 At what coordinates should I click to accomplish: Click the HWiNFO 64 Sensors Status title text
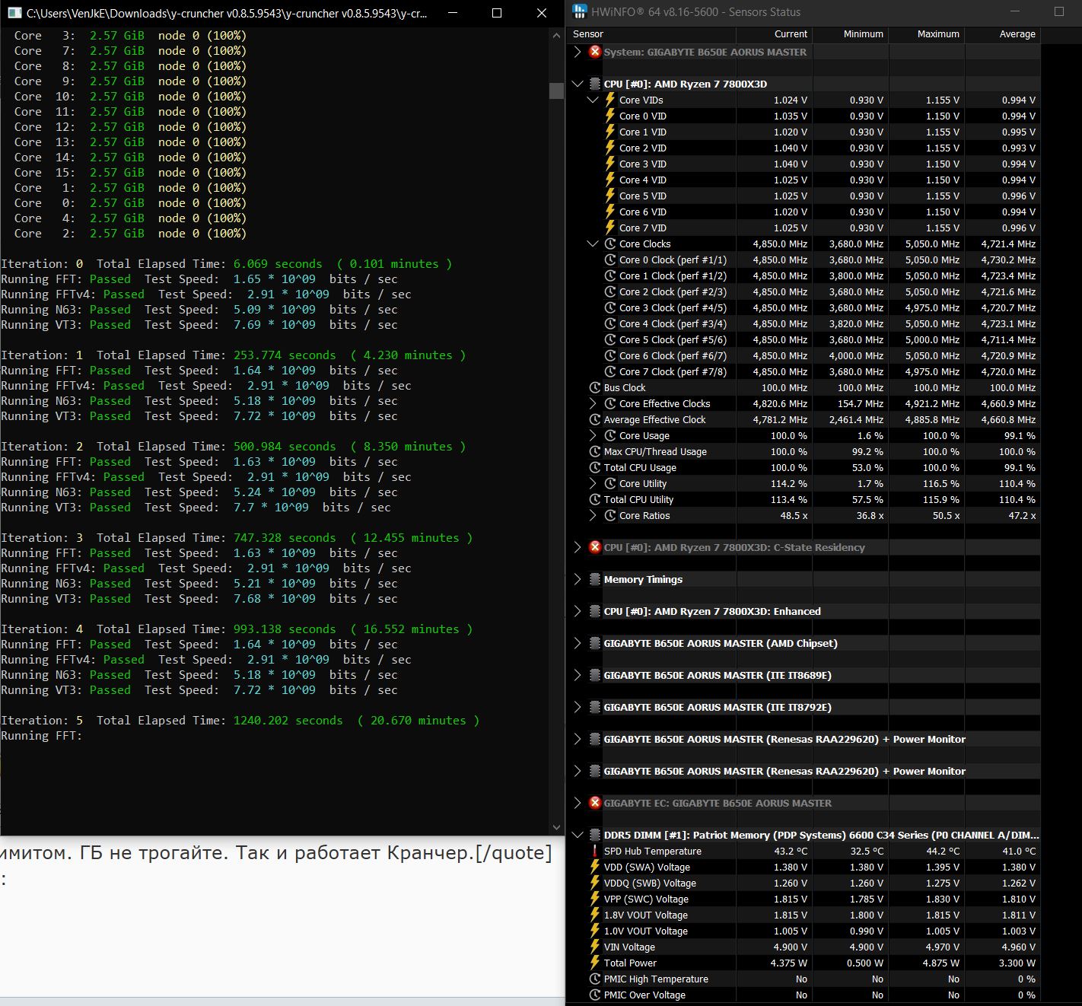(x=696, y=12)
